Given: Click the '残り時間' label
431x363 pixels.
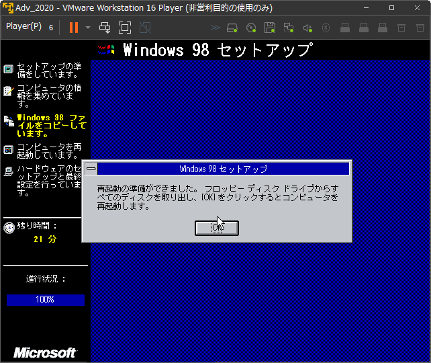Looking at the screenshot, I should (37, 226).
